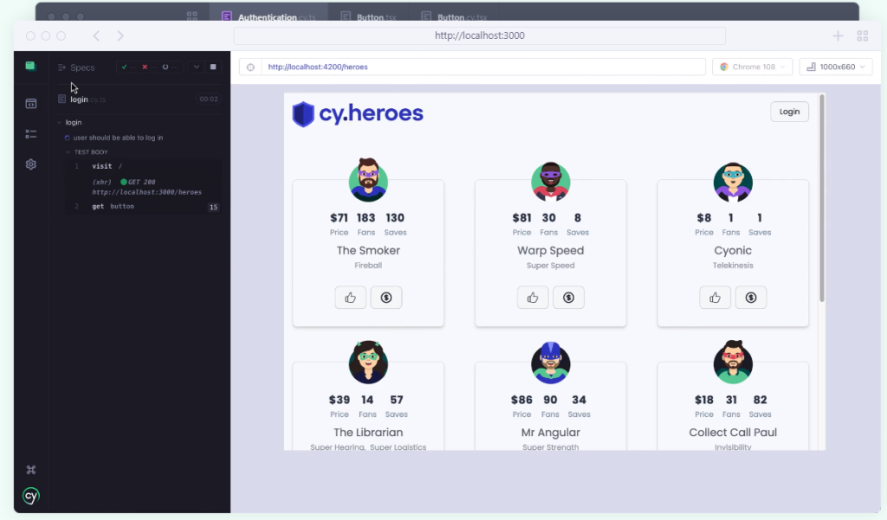Open the tab grid overview icon
887x520 pixels.
pyautogui.click(x=863, y=36)
